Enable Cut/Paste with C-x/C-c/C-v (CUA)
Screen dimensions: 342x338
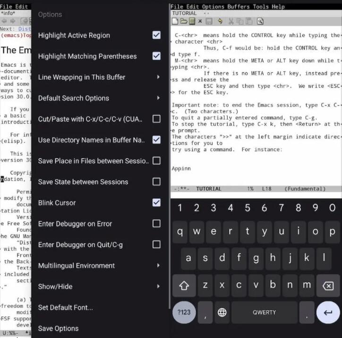(x=156, y=119)
